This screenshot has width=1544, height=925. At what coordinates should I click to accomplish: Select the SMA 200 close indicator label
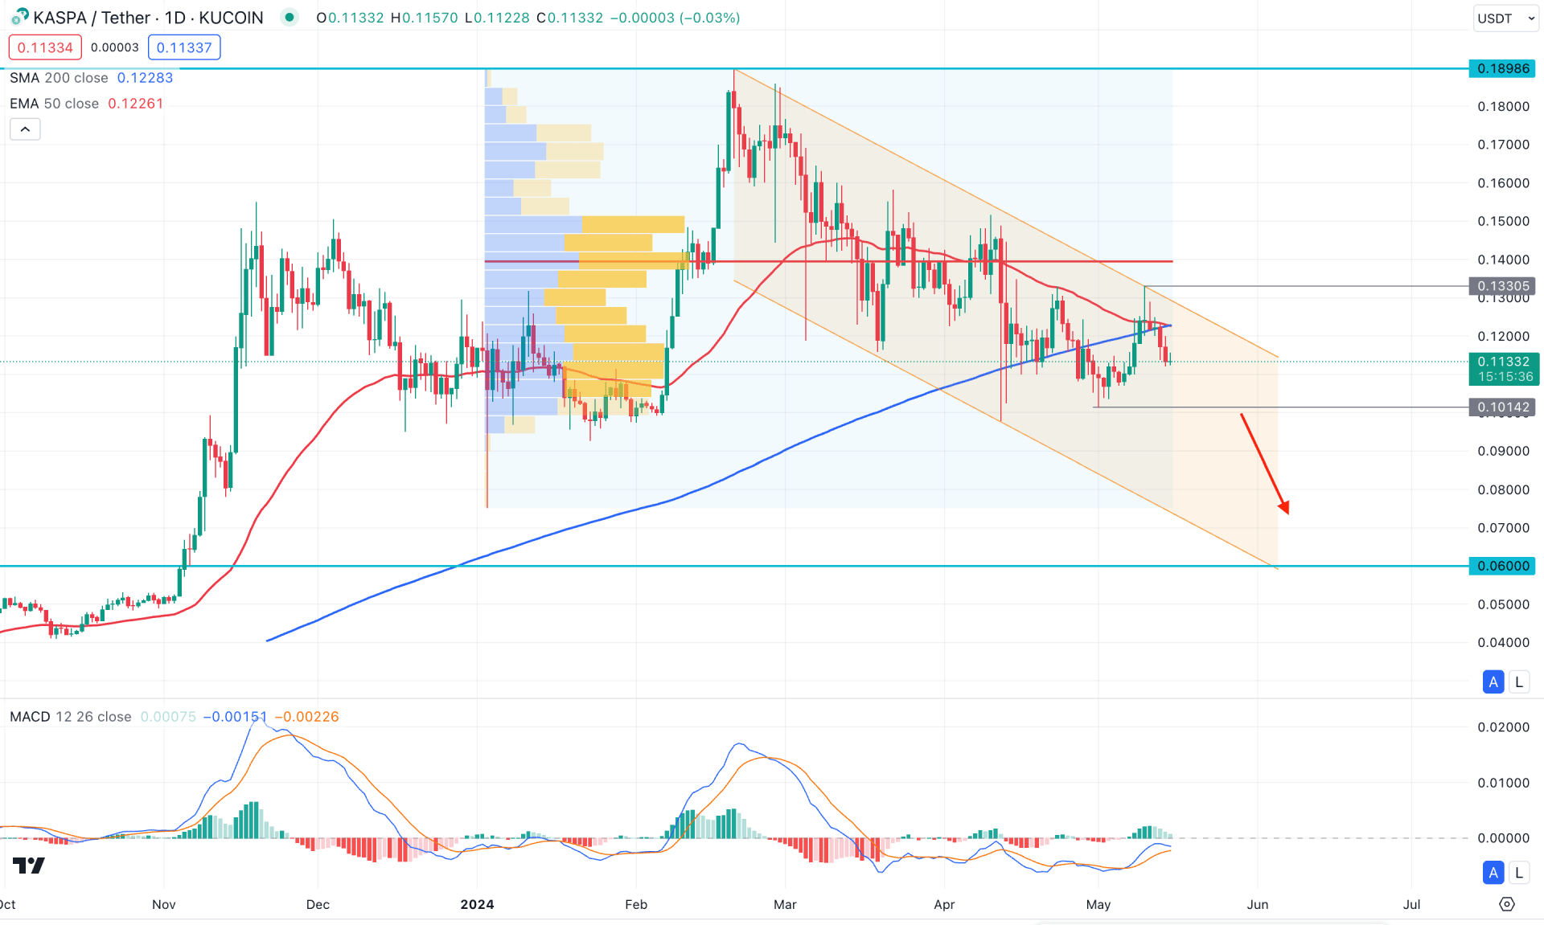59,78
